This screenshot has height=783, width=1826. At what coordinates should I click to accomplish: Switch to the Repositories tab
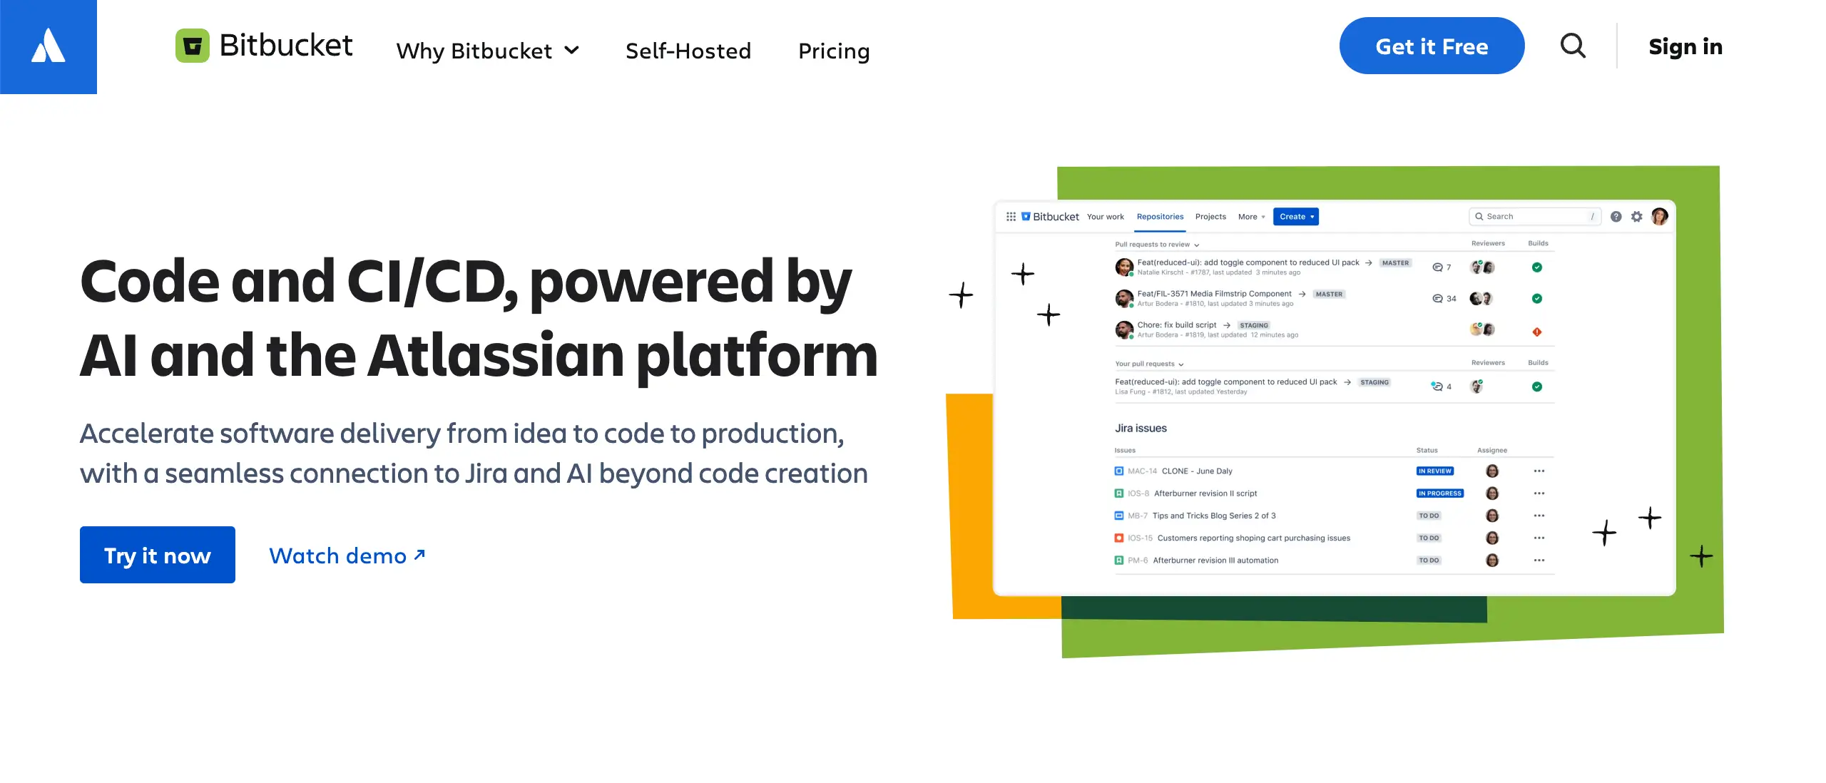pyautogui.click(x=1160, y=217)
